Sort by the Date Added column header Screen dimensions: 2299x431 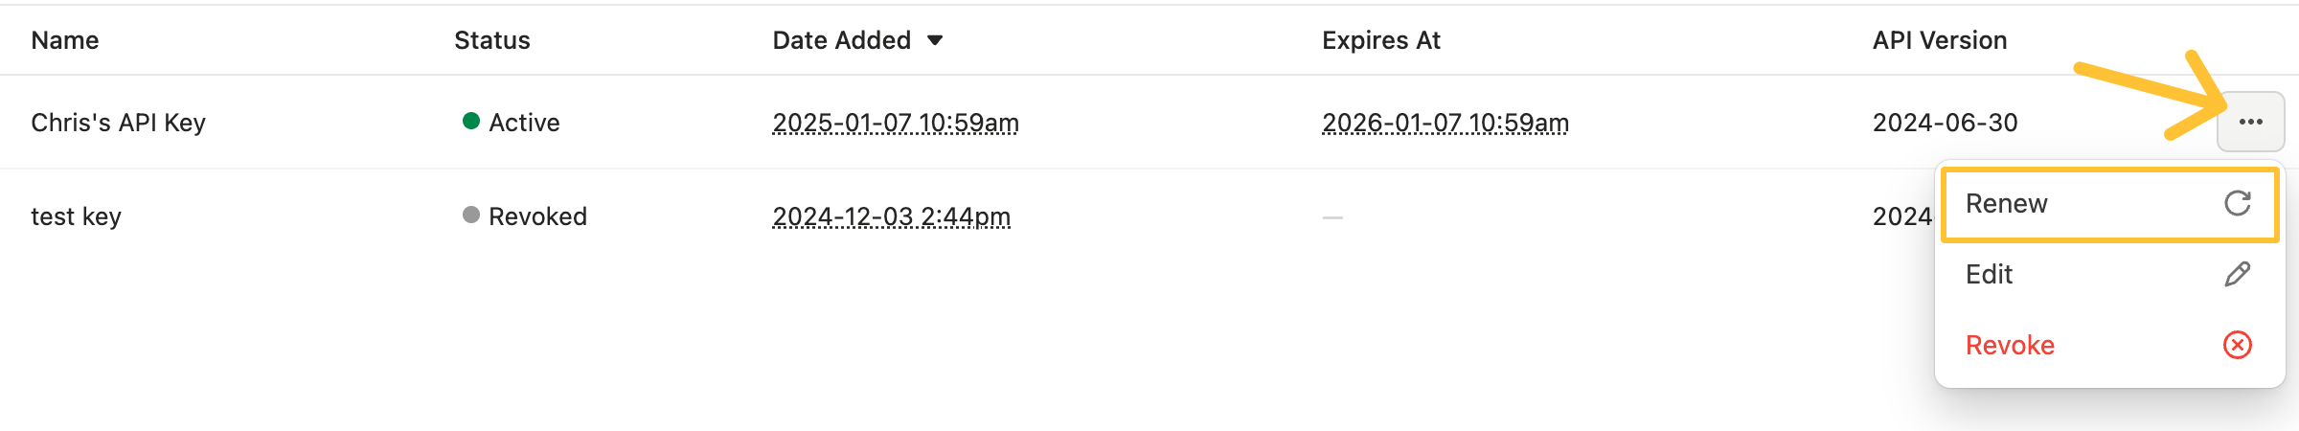click(x=841, y=40)
